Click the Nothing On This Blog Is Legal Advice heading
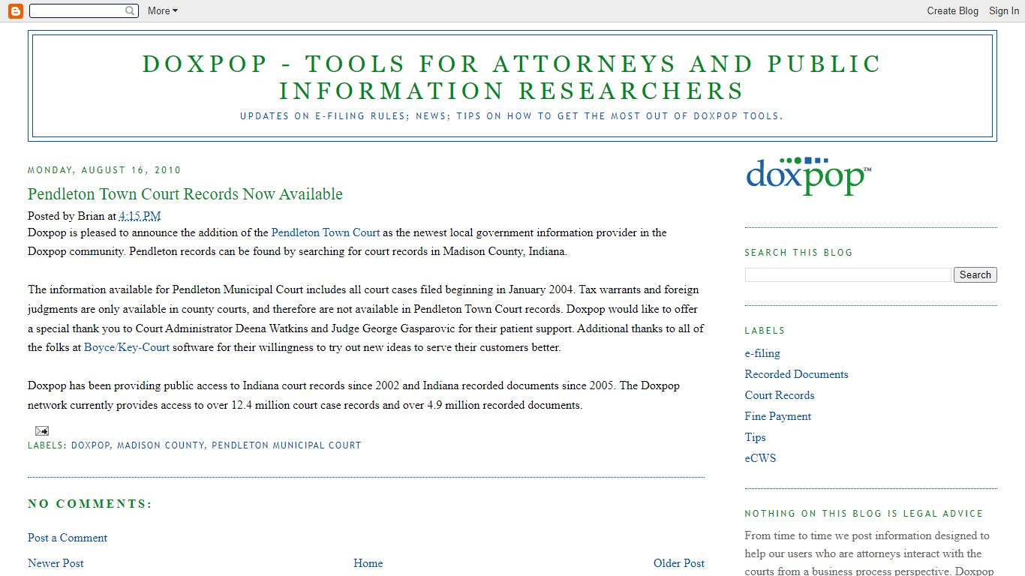1025x576 pixels. [x=864, y=514]
